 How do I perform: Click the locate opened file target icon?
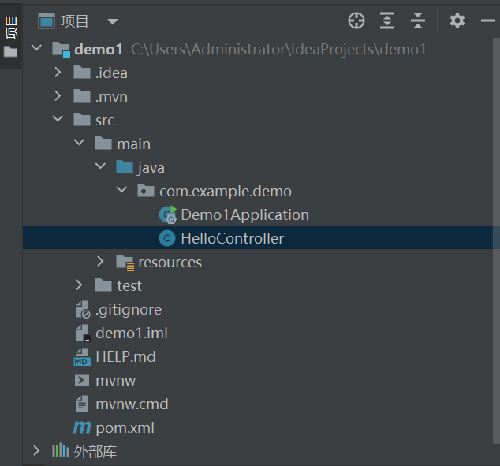(356, 21)
